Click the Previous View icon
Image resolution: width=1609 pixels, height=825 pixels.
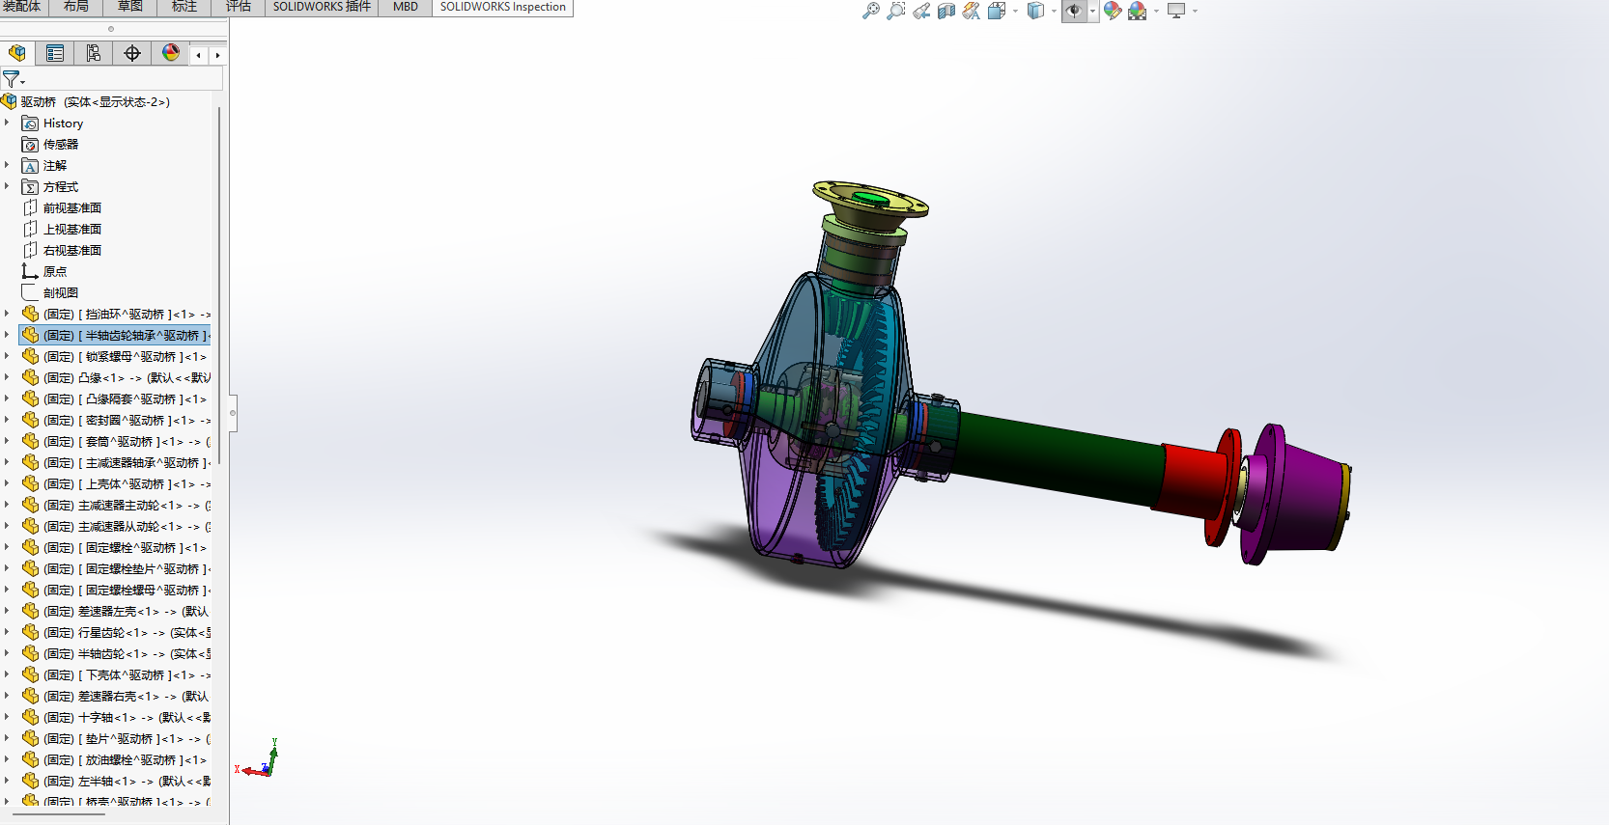point(921,11)
